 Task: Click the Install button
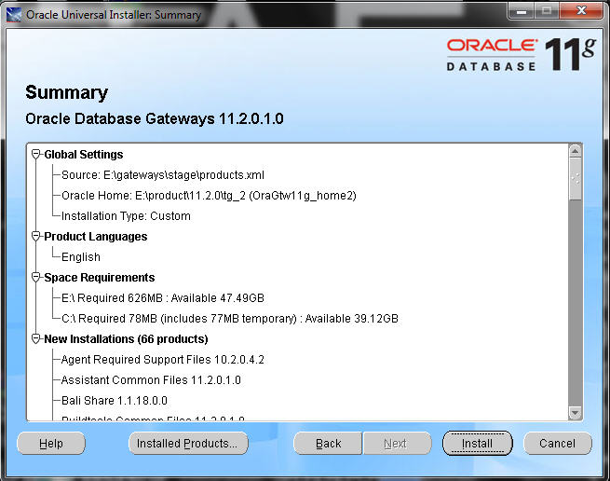tap(478, 443)
